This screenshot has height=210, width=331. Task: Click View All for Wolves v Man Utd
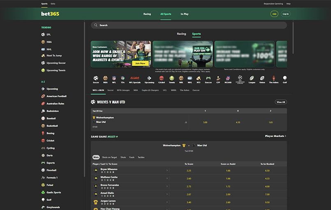281,102
